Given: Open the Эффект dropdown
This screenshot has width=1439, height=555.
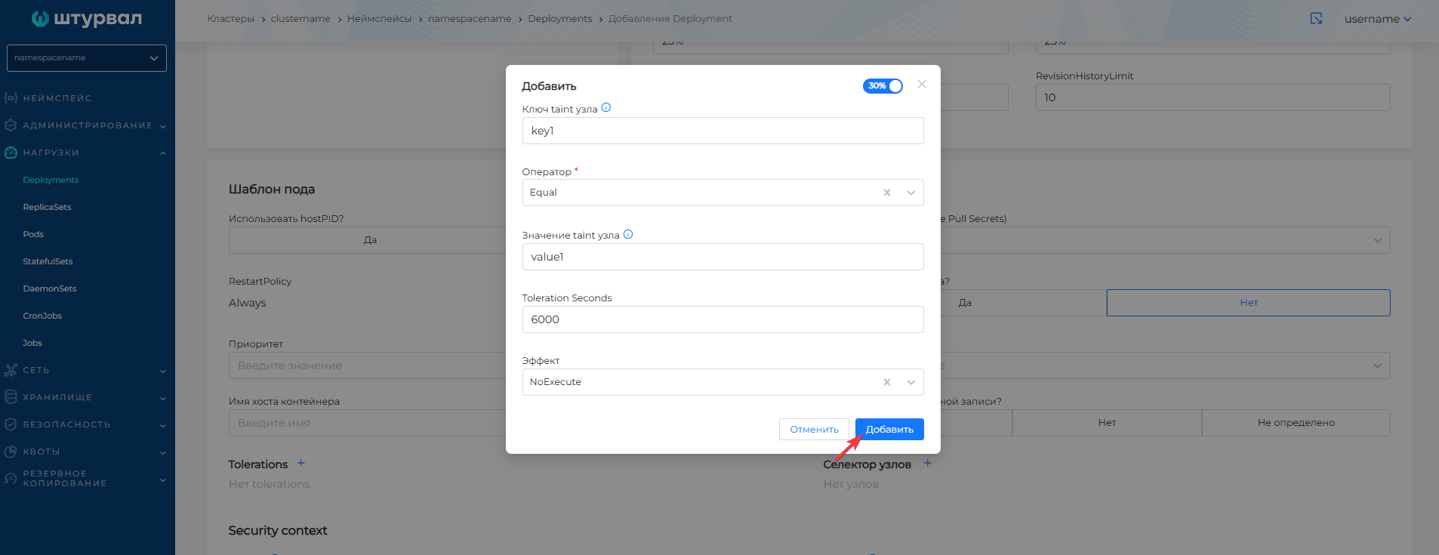Looking at the screenshot, I should (x=911, y=382).
